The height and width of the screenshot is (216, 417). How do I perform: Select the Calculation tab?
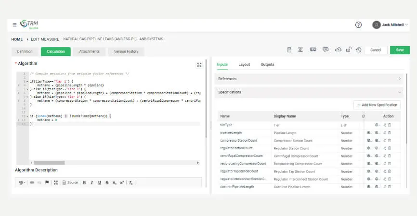click(56, 51)
